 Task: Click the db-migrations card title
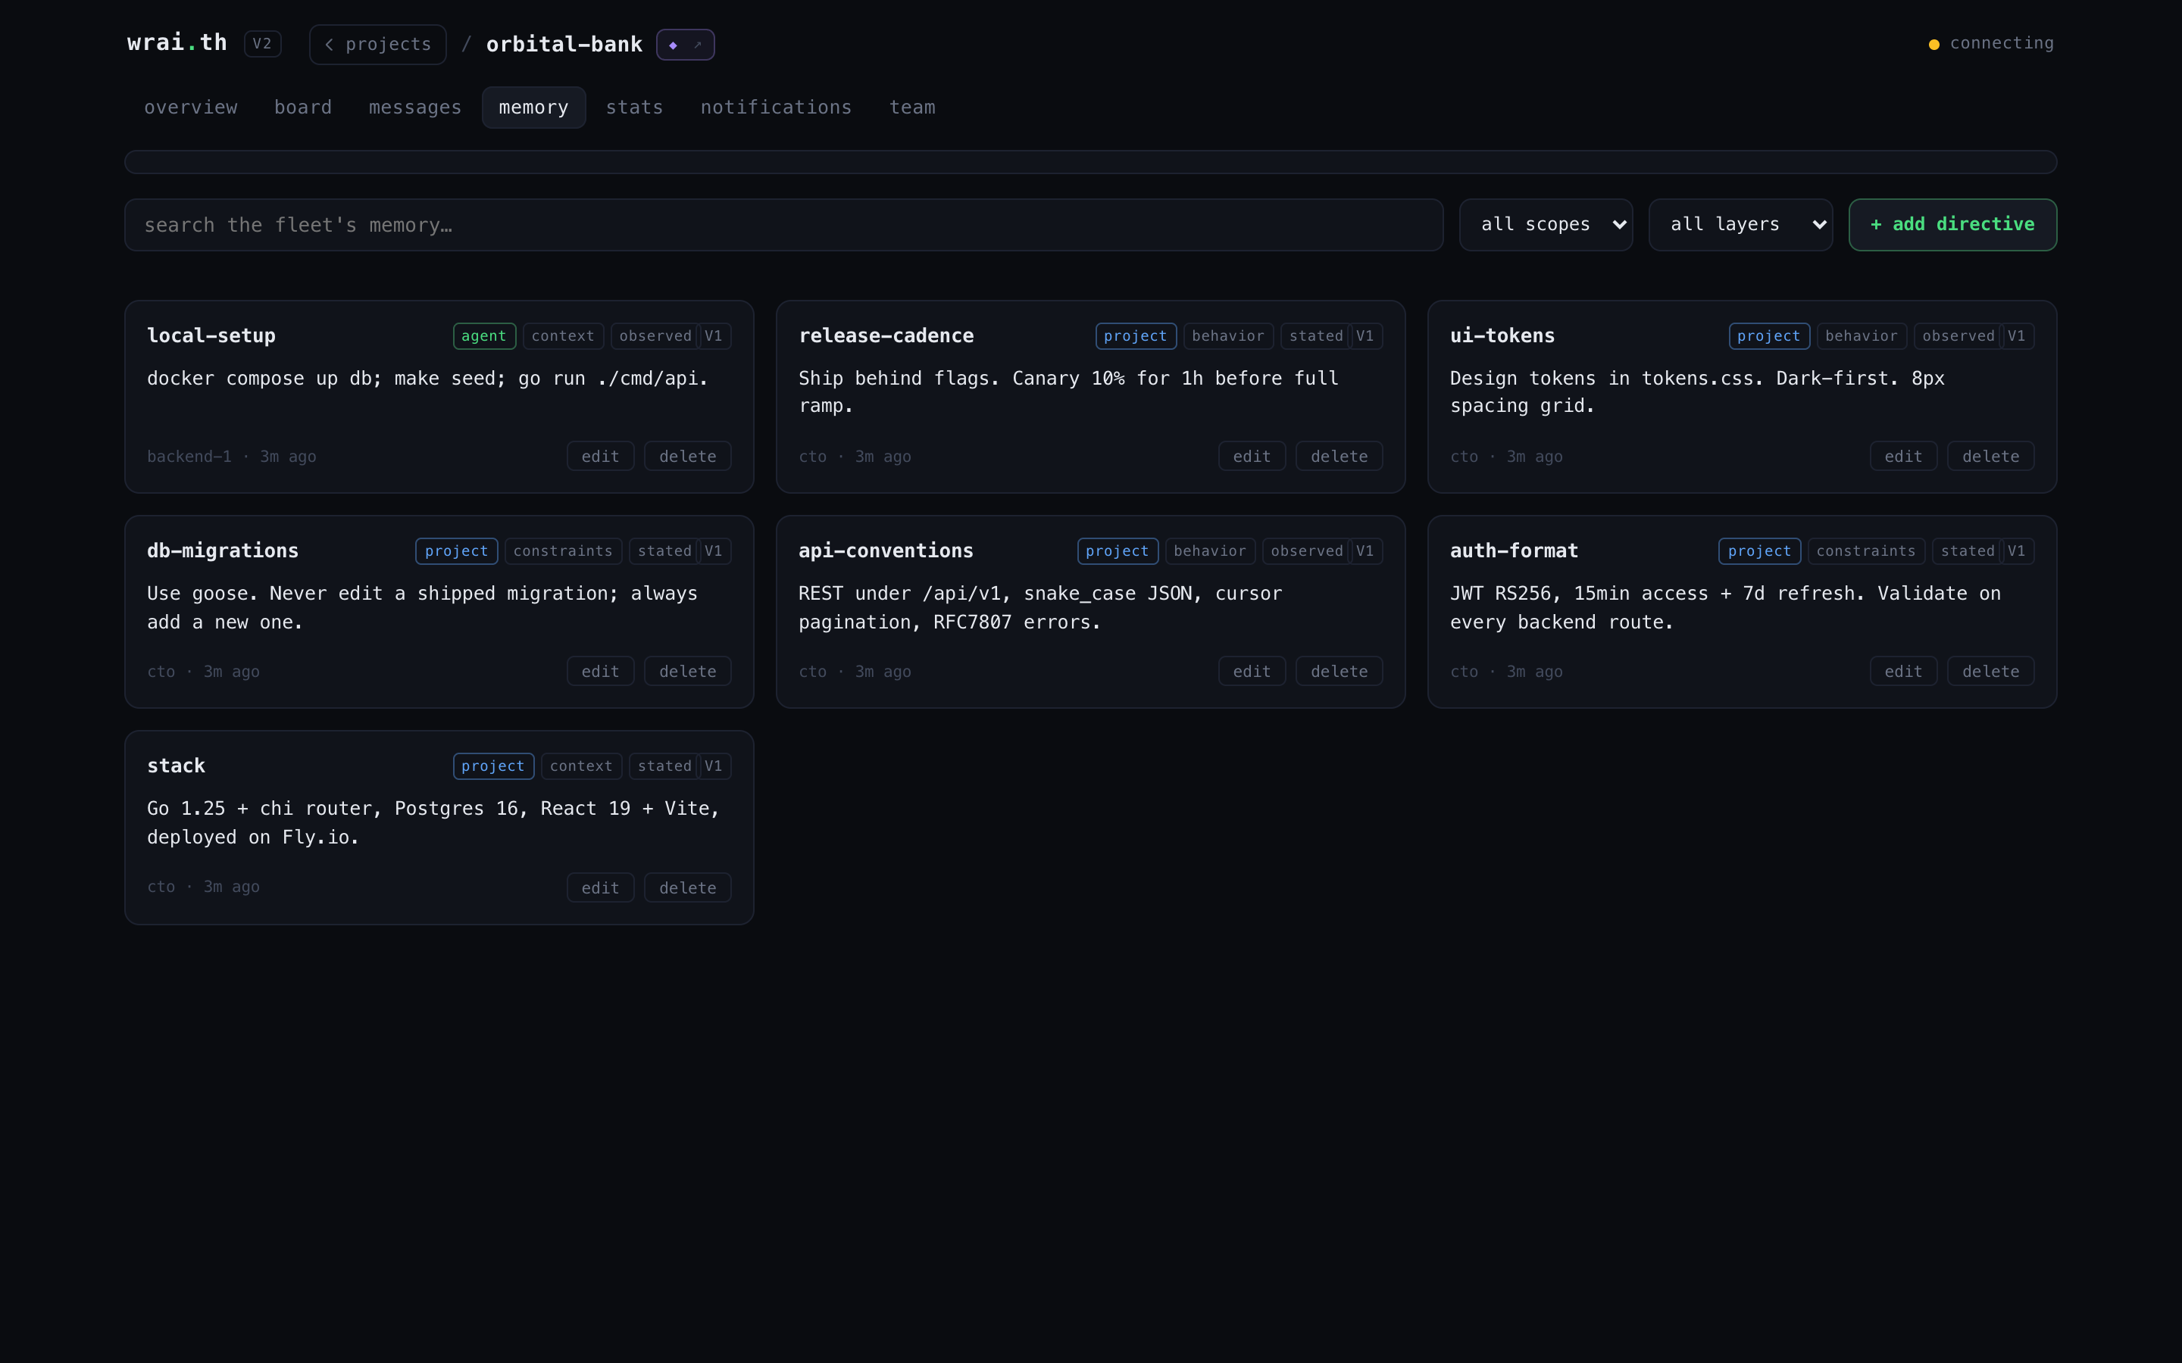tap(223, 551)
